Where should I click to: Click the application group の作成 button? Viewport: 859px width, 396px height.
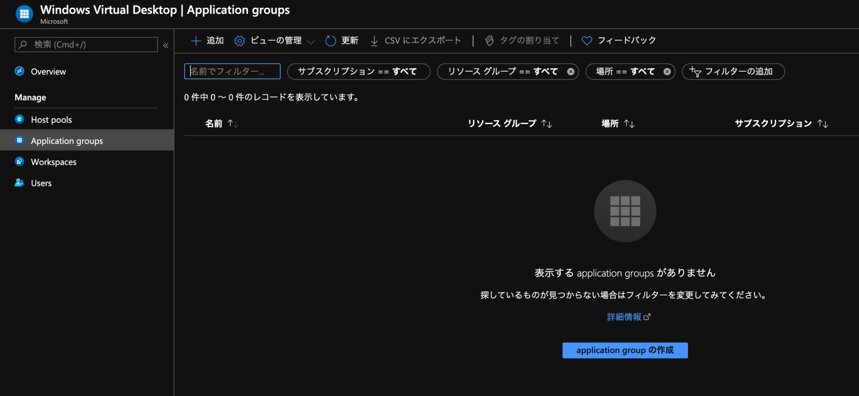[625, 350]
